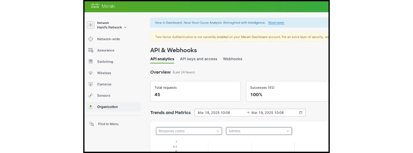The width and height of the screenshot is (413, 153).
Task: Click the Organization sidebar icon
Action: (90, 107)
